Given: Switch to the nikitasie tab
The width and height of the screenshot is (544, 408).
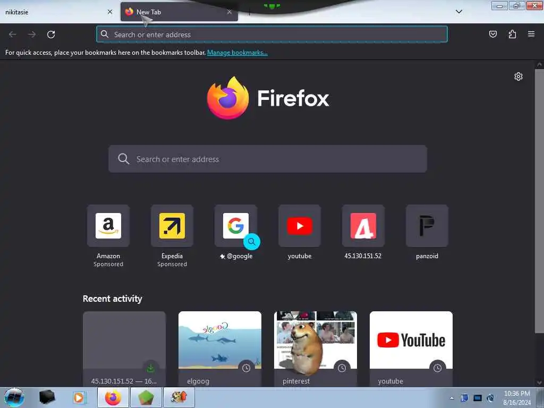Looking at the screenshot, I should (x=59, y=12).
